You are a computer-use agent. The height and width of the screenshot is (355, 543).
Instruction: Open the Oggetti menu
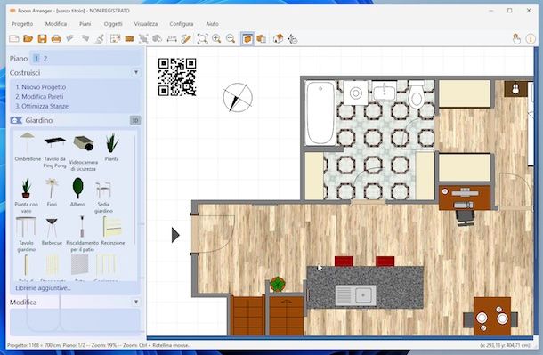point(113,24)
